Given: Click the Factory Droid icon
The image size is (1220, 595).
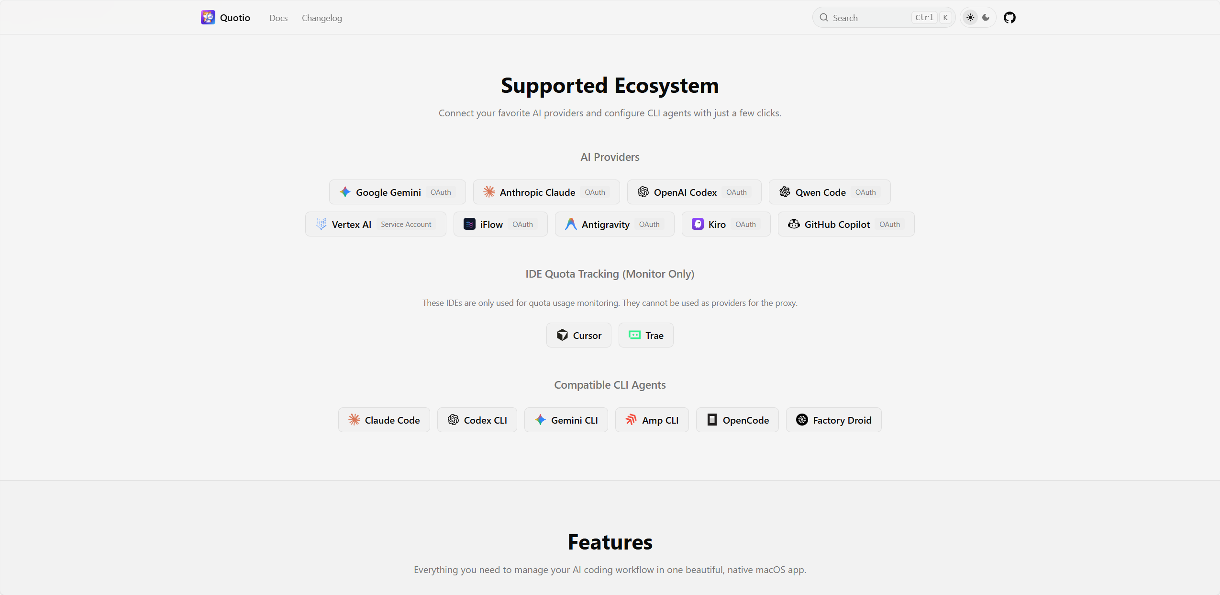Looking at the screenshot, I should (x=802, y=420).
